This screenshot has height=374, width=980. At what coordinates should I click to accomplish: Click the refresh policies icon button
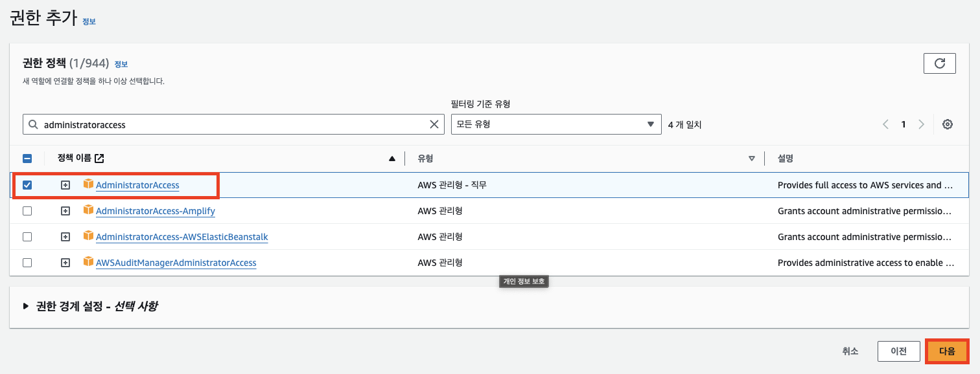pyautogui.click(x=939, y=63)
